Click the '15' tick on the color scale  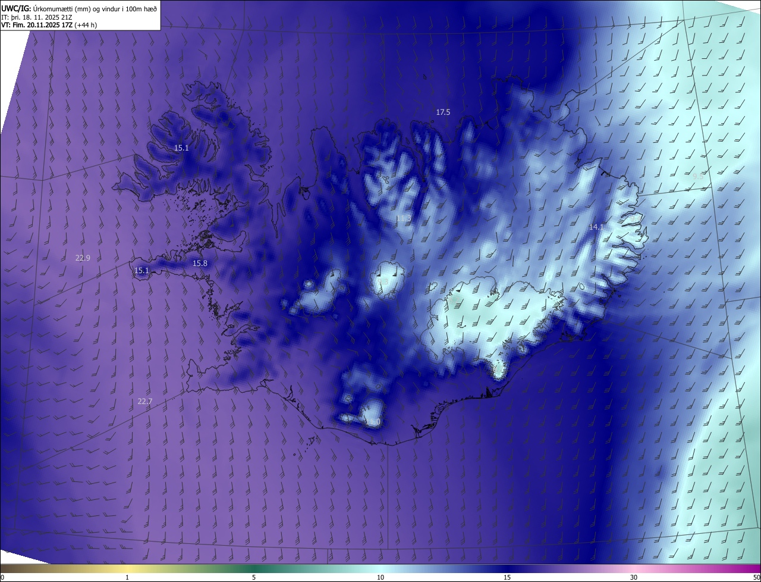[x=507, y=577]
